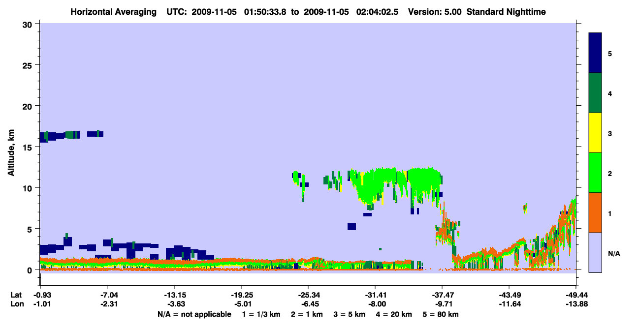Screen dimensions: 640x328
Task: Click the dark blue layer near 16 km altitude
Action: coord(72,135)
